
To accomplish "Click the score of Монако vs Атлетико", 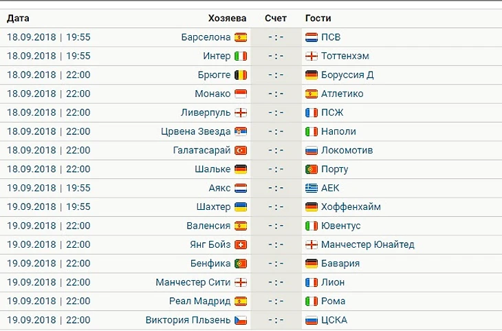I will 276,94.
